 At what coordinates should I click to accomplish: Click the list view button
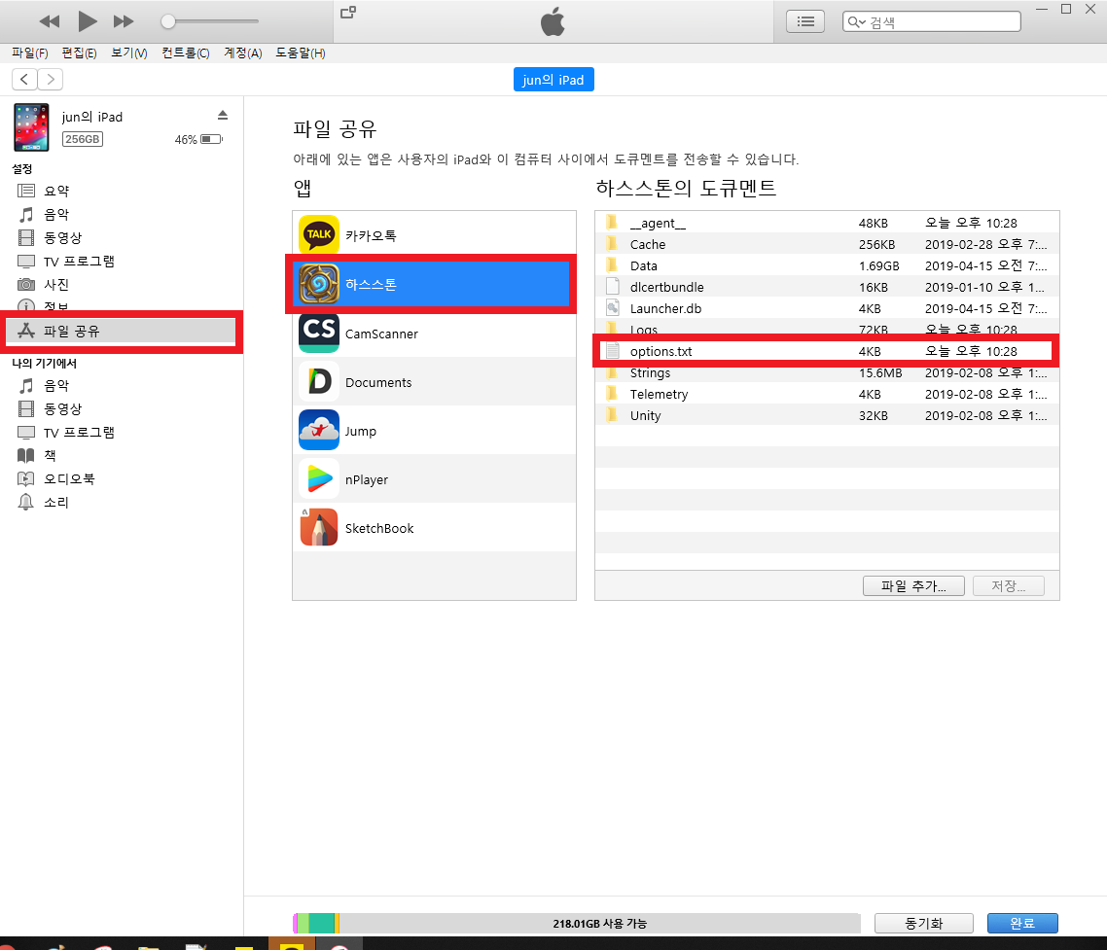(805, 22)
